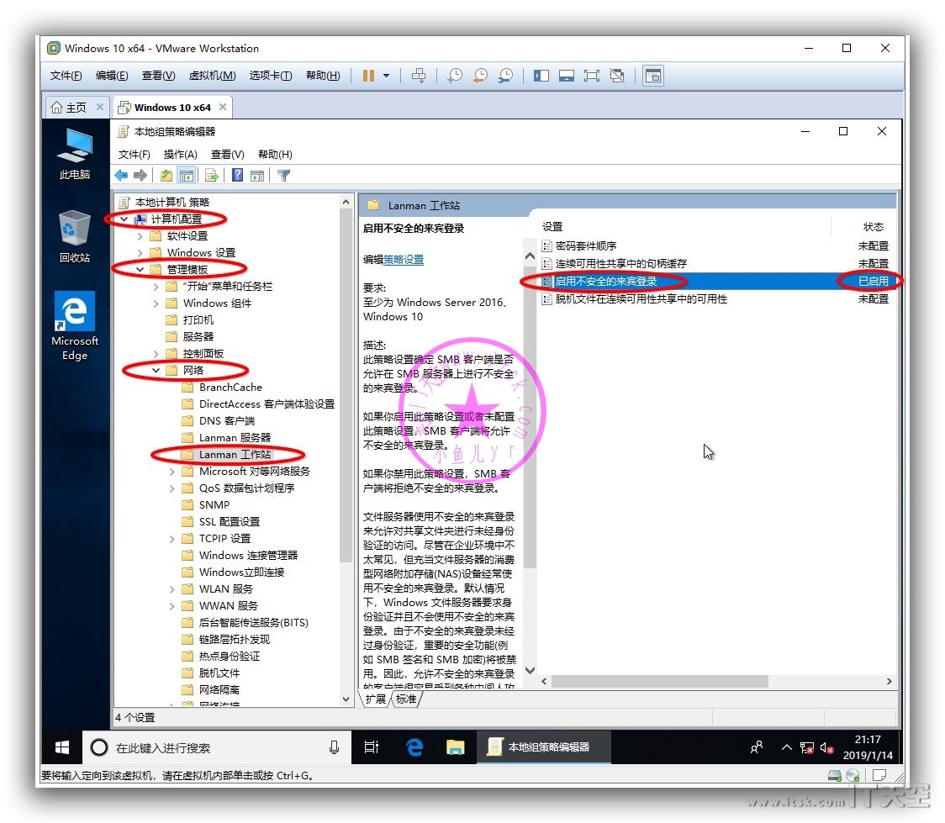945x823 pixels.
Task: Open the VMware 选项卡(T) menu
Action: 271,76
